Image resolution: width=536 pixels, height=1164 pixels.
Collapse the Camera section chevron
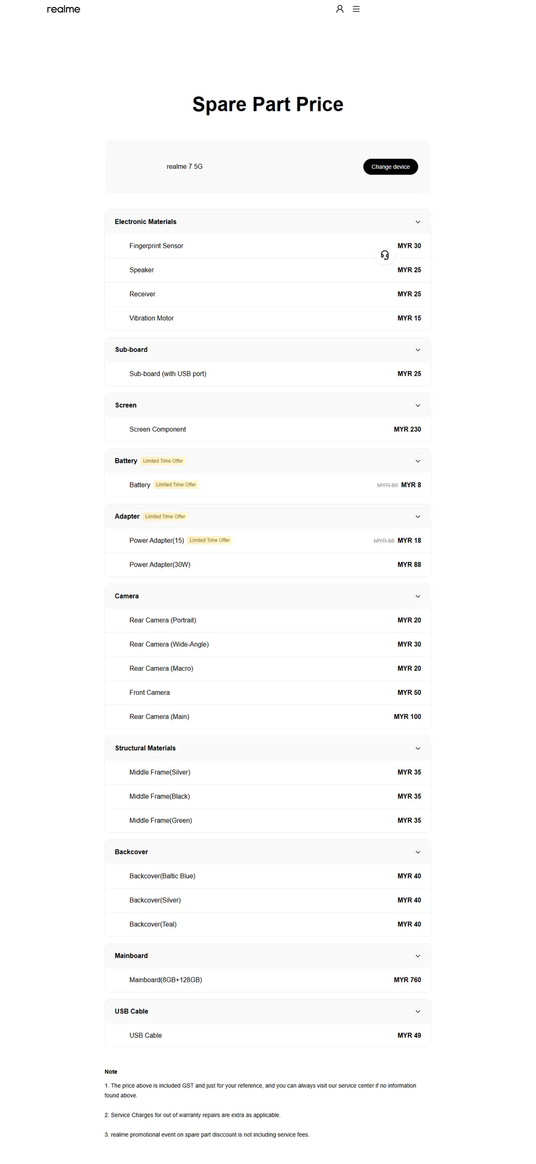(x=418, y=597)
